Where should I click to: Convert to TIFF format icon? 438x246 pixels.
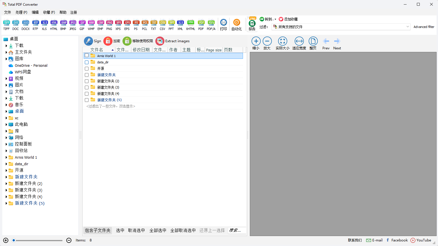coord(6,25)
